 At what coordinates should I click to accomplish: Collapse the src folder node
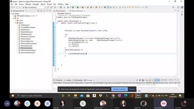(x=13, y=18)
